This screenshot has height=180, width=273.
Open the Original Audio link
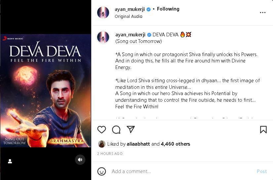(x=129, y=16)
